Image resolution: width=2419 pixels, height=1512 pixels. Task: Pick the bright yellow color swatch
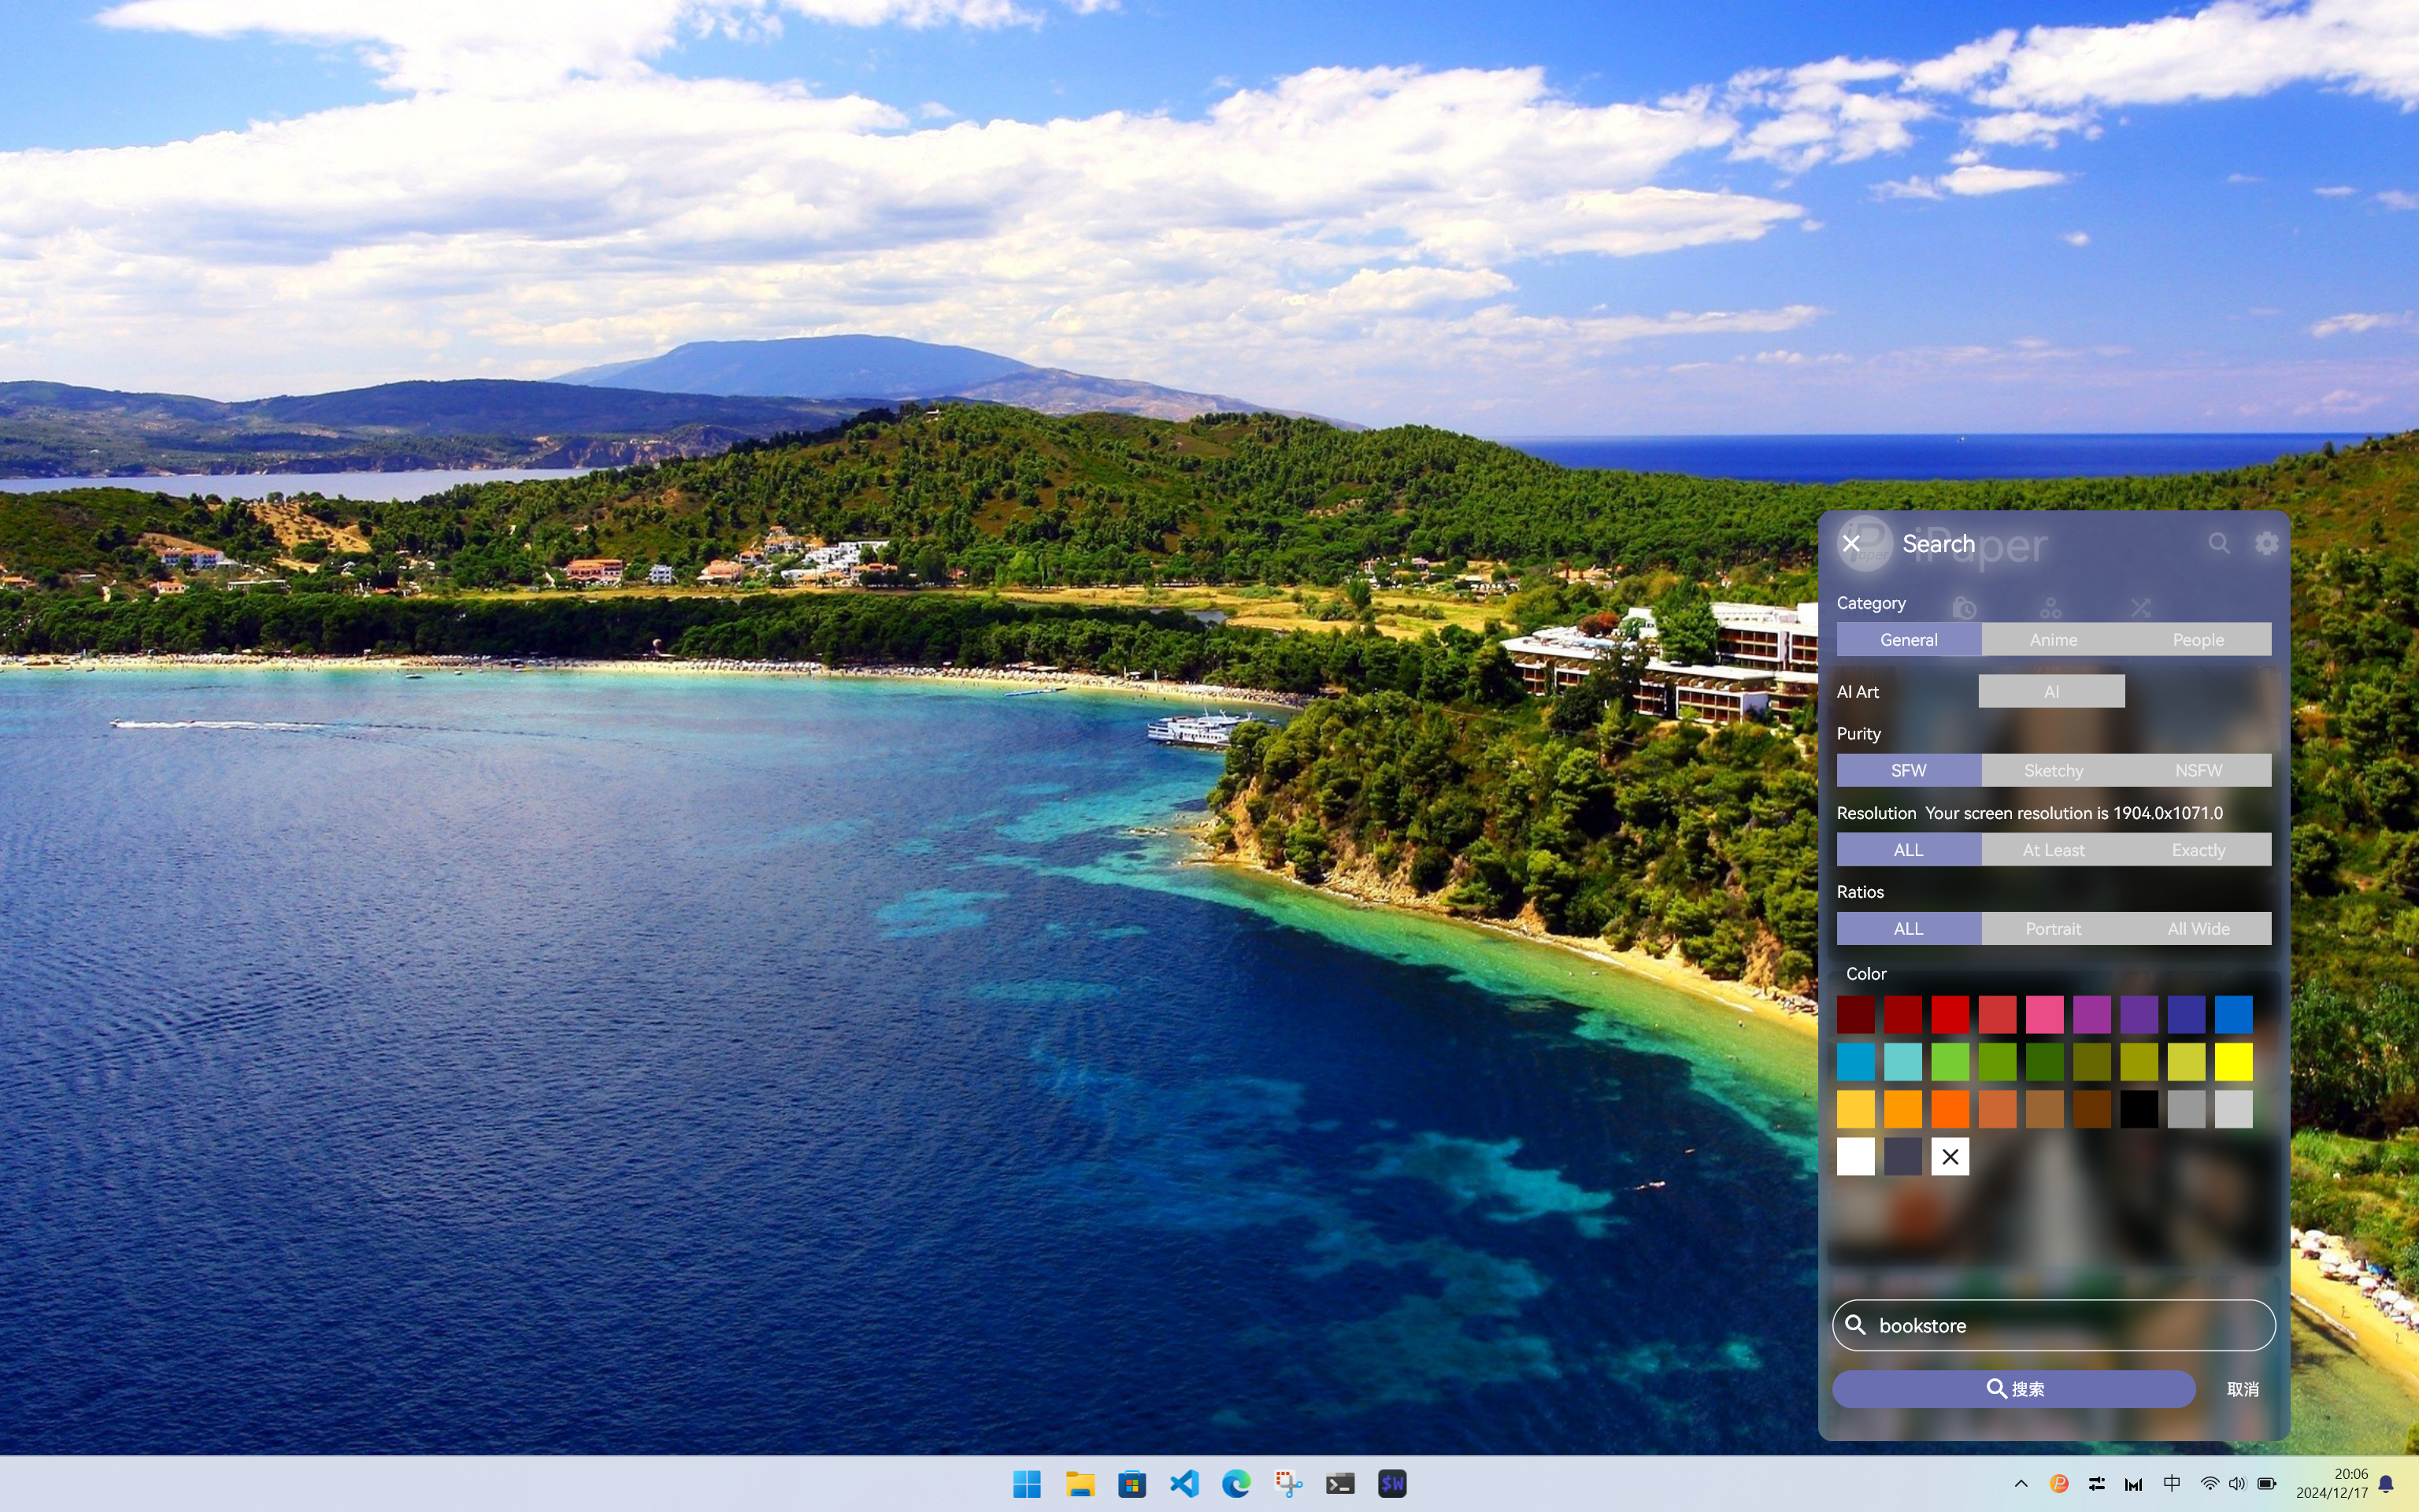[2233, 1061]
